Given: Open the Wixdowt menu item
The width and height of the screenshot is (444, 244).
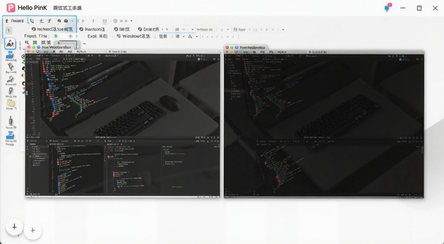Looking at the screenshot, I should pyautogui.click(x=130, y=36).
